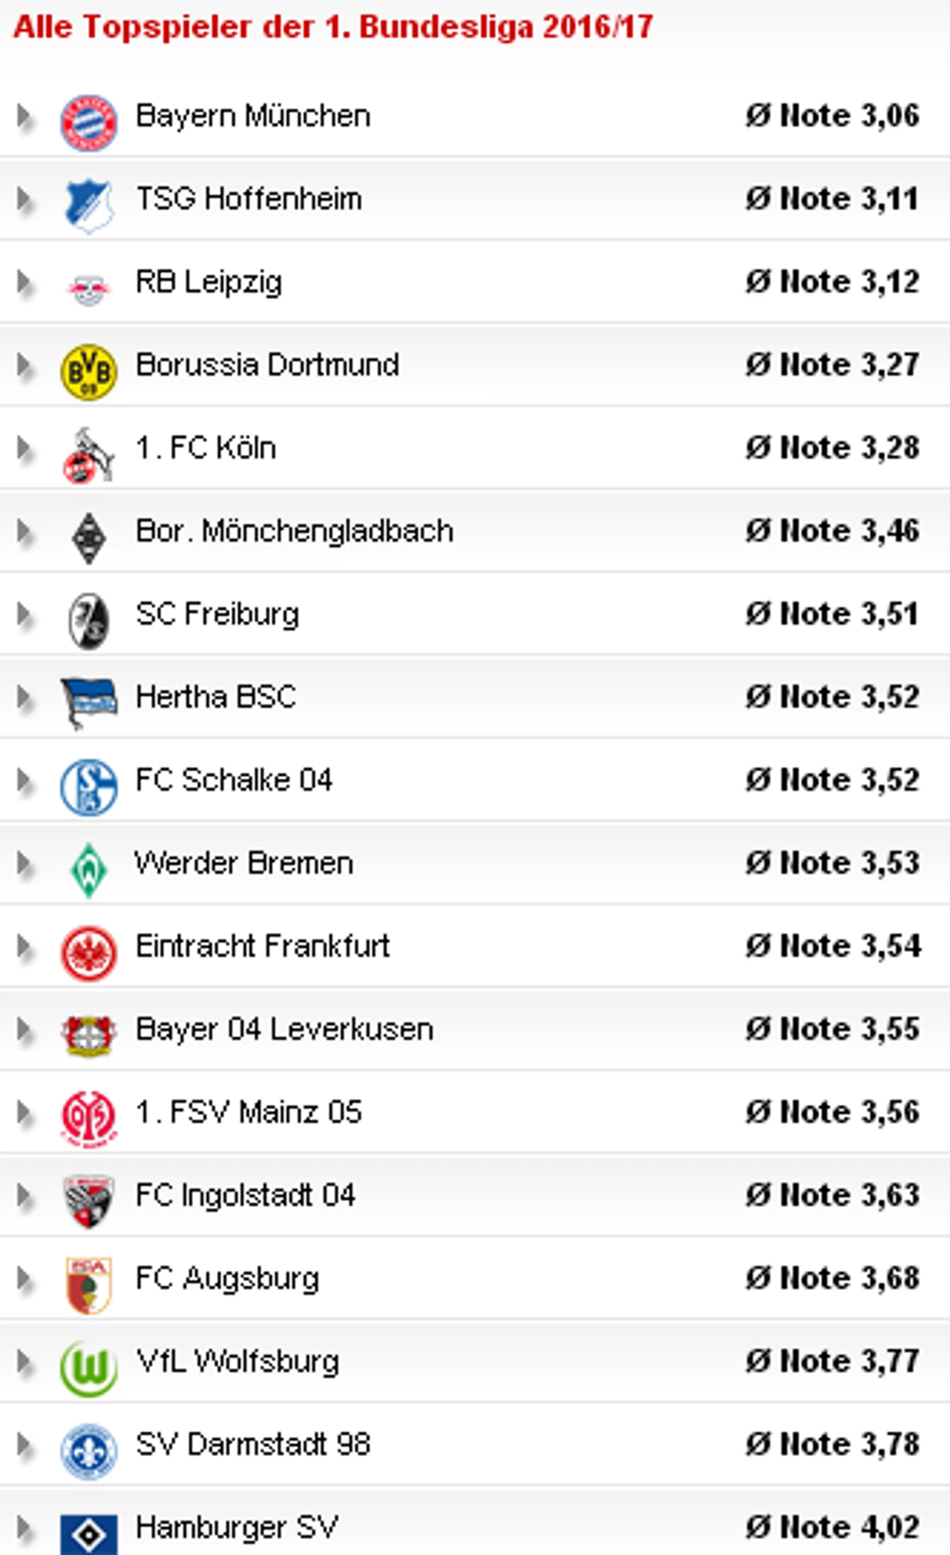Image resolution: width=950 pixels, height=1555 pixels.
Task: Open the FC Ingolstadt 04 team name
Action: coord(245,1196)
